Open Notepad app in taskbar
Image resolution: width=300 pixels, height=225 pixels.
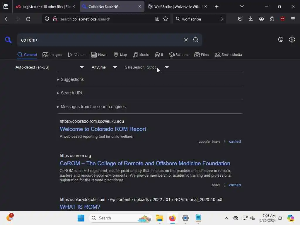point(198,218)
